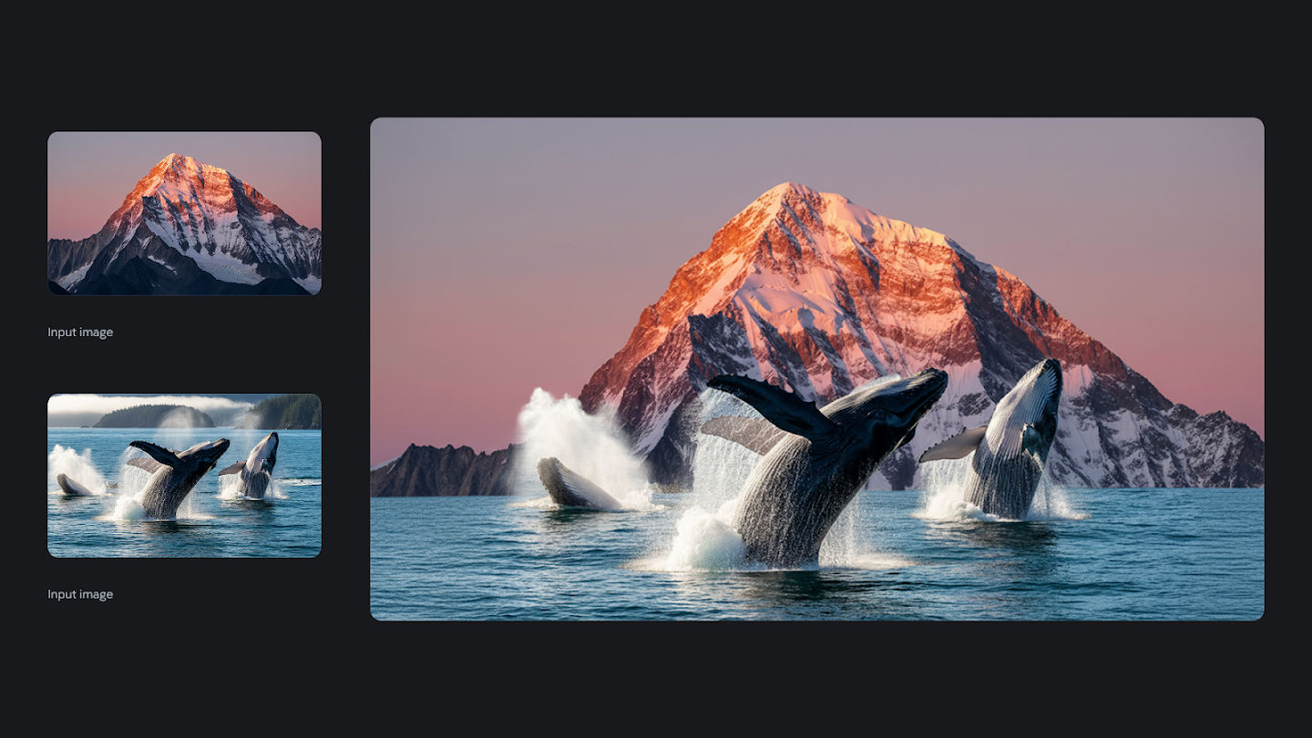Select the mountain input image thumbnail
The height and width of the screenshot is (738, 1312).
coord(184,212)
